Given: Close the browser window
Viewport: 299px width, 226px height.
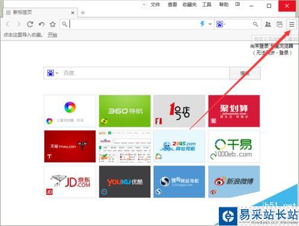Looking at the screenshot, I should click(x=287, y=6).
